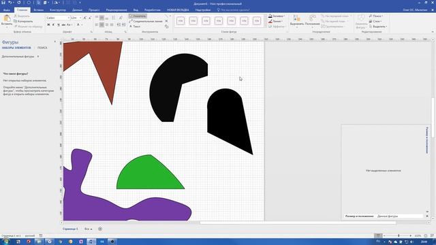The image size is (436, 245).
Task: Expand Дополнительные фигуры more shapes menu
Action: (x=20, y=56)
